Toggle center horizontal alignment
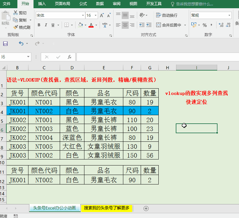The height and width of the screenshot is (218, 239). [x=125, y=25]
